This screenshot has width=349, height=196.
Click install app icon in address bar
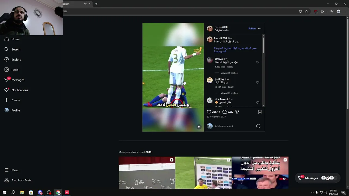click(300, 11)
